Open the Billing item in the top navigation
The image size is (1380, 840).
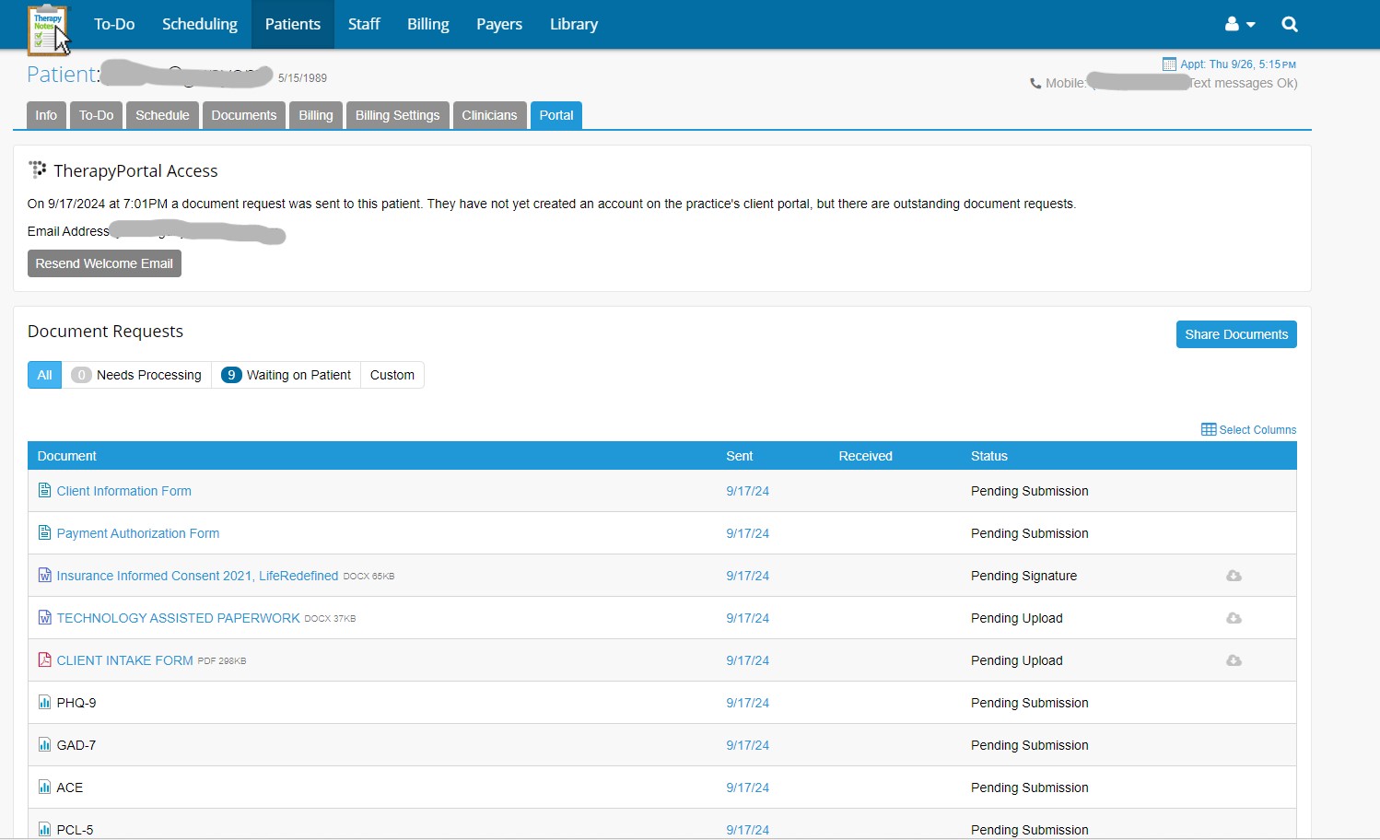coord(428,24)
